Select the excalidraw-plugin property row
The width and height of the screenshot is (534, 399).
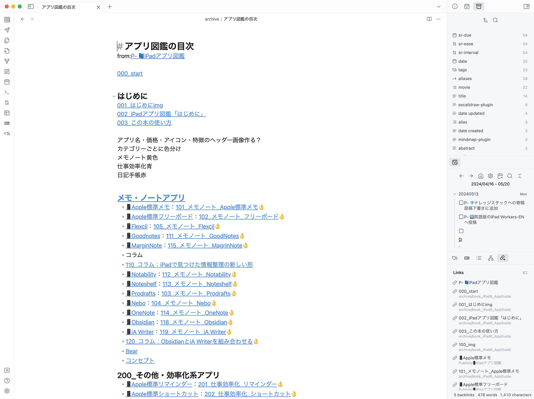[x=490, y=105]
